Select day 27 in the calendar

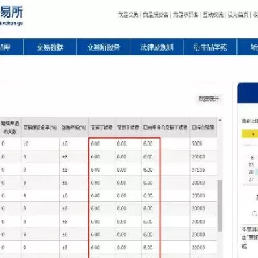(251, 179)
